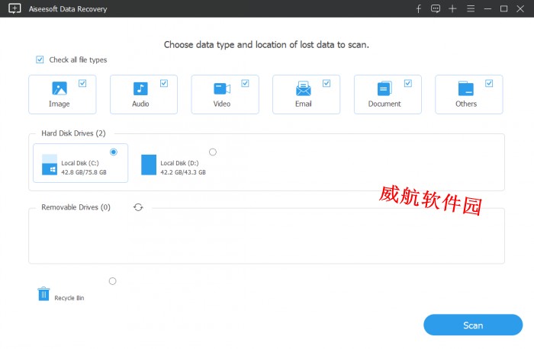Image resolution: width=534 pixels, height=349 pixels.
Task: Maximize the Aiseesoft Data Recovery window
Action: point(504,8)
